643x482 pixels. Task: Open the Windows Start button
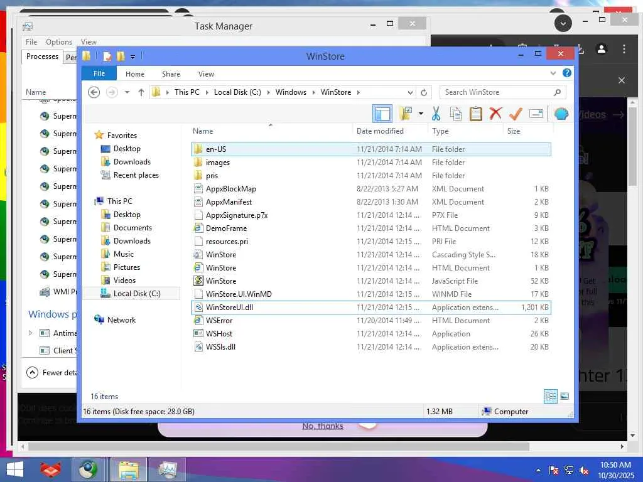pyautogui.click(x=15, y=469)
